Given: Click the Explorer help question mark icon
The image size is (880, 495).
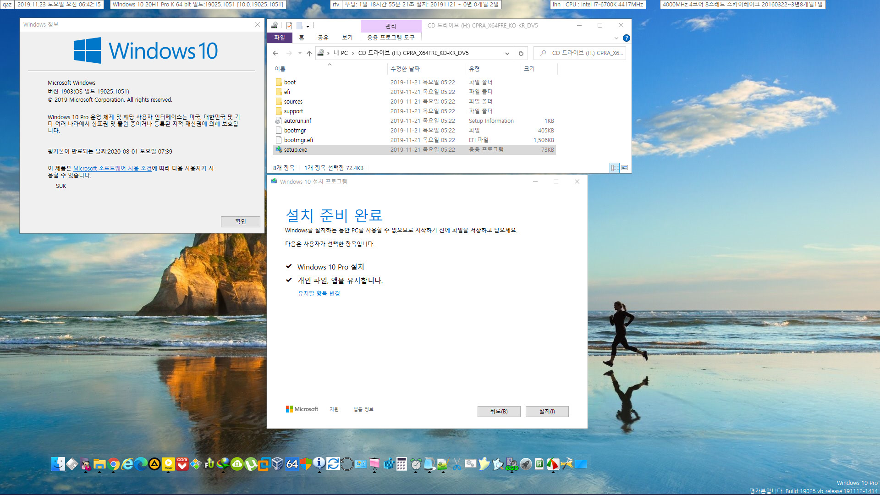Looking at the screenshot, I should click(x=626, y=38).
